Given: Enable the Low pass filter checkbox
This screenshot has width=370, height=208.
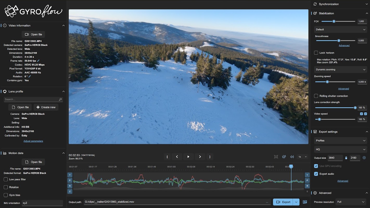Looking at the screenshot, I should (x=6, y=179).
